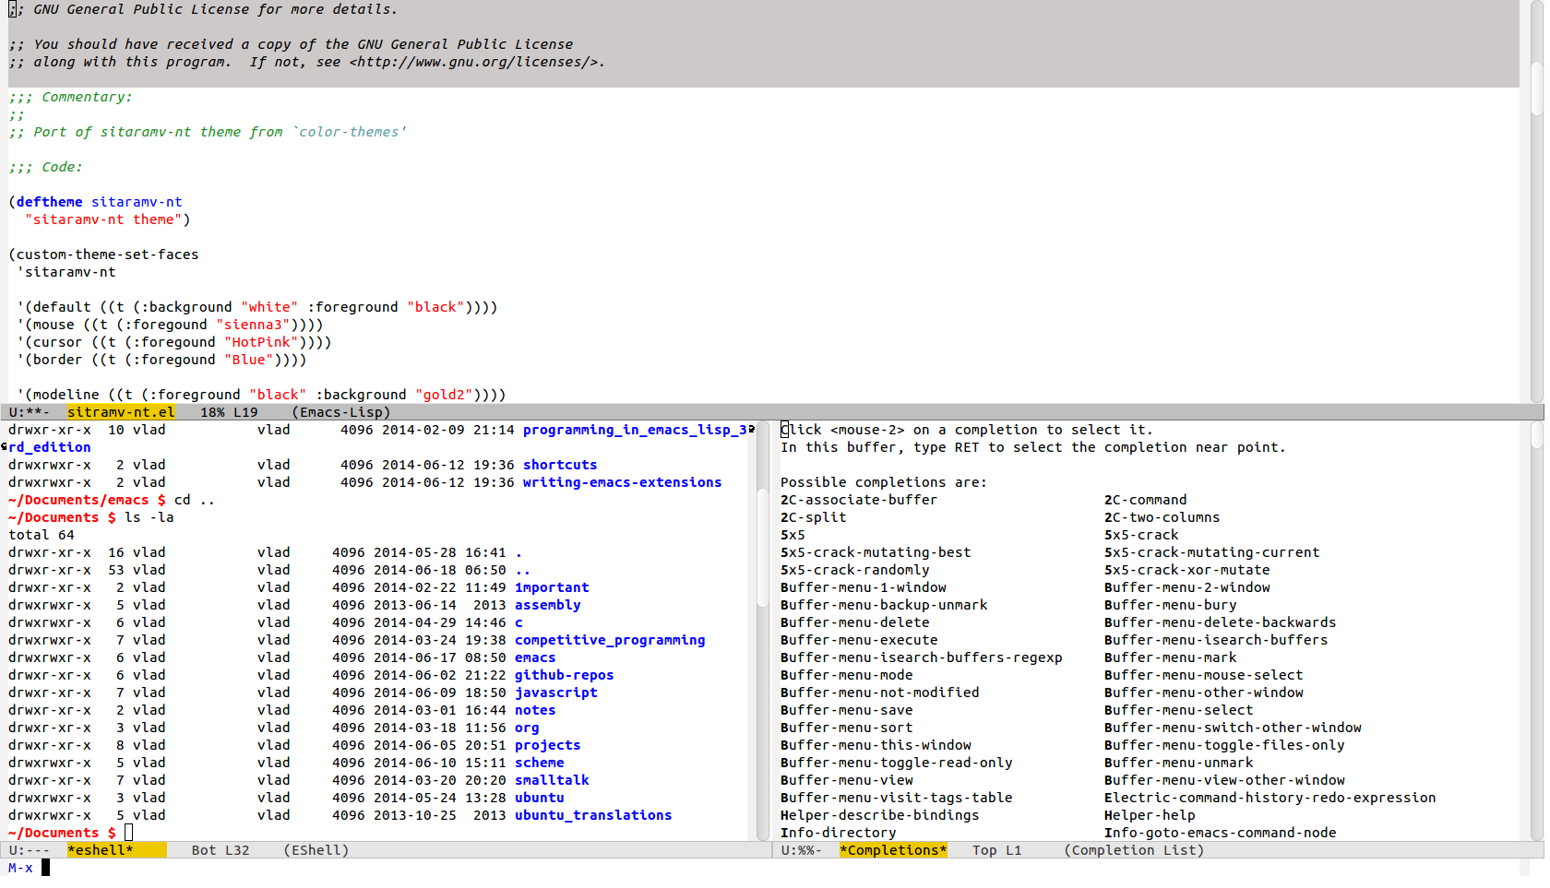Select Buffer-menu-delete completion

(x=855, y=622)
